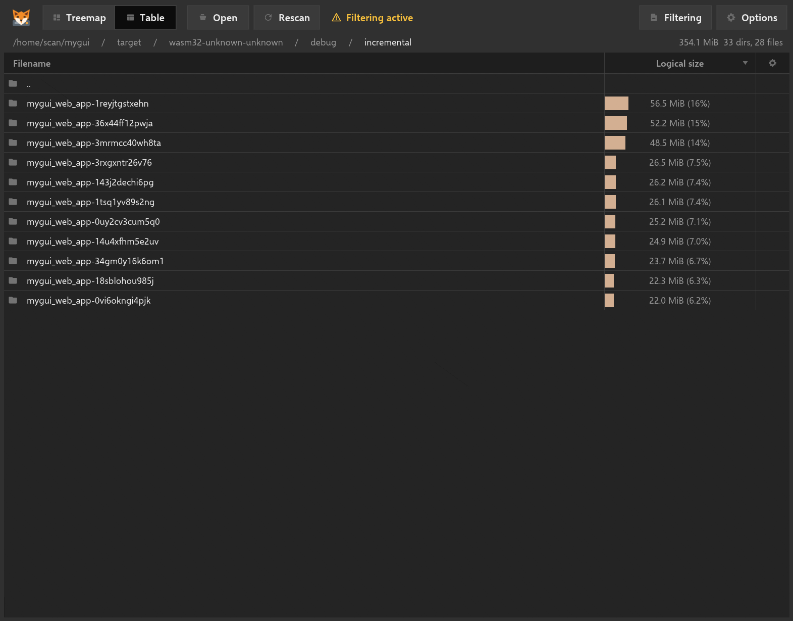Click the fox app logo
The width and height of the screenshot is (793, 621).
(x=21, y=18)
